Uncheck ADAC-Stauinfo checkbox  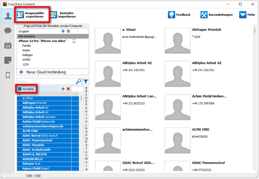coord(19,145)
